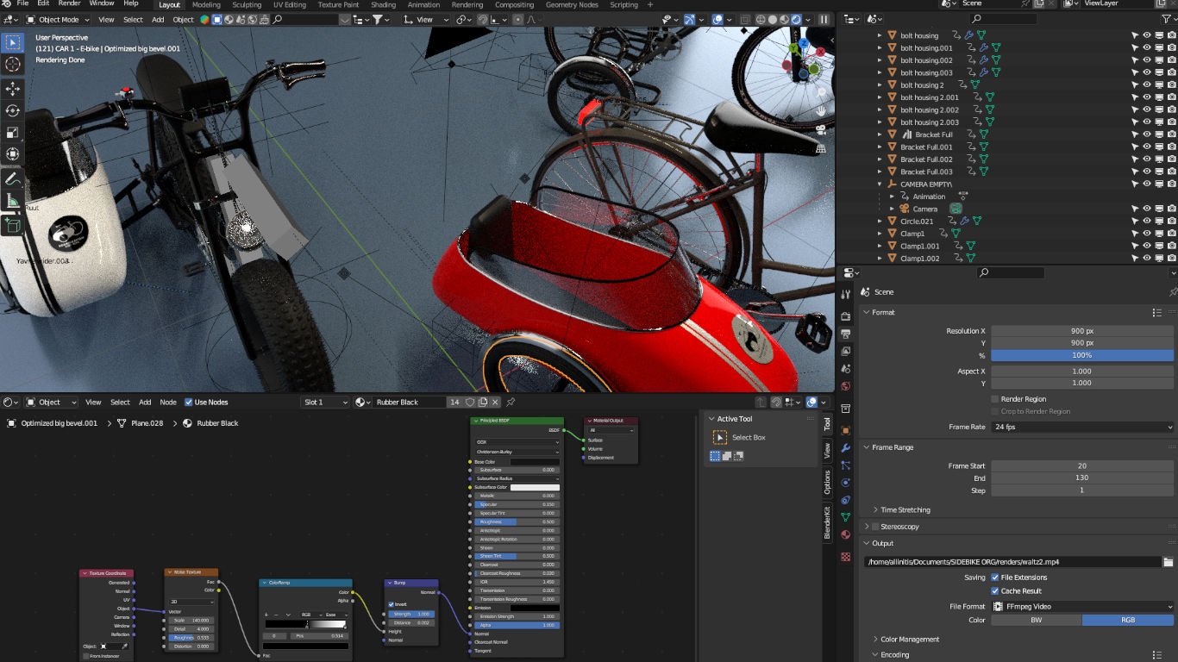Click the Base Color swatch on Principled BSDF
Image resolution: width=1178 pixels, height=662 pixels.
click(535, 462)
